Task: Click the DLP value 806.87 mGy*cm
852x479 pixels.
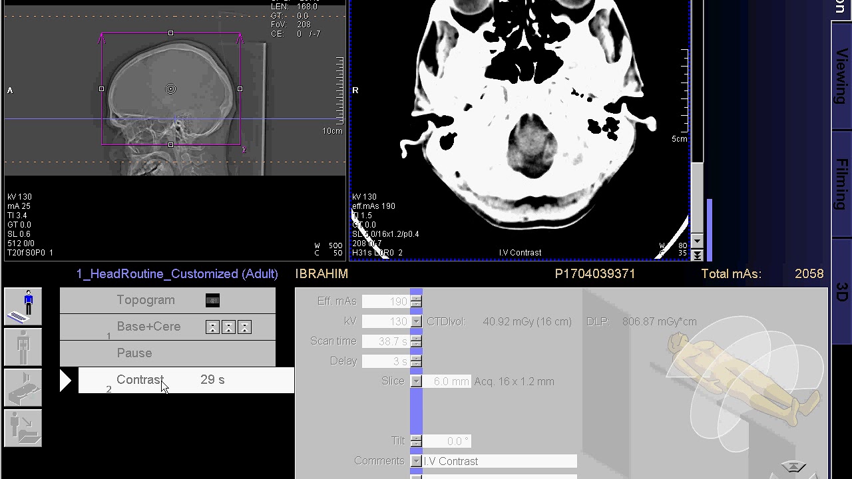Action: pos(659,321)
